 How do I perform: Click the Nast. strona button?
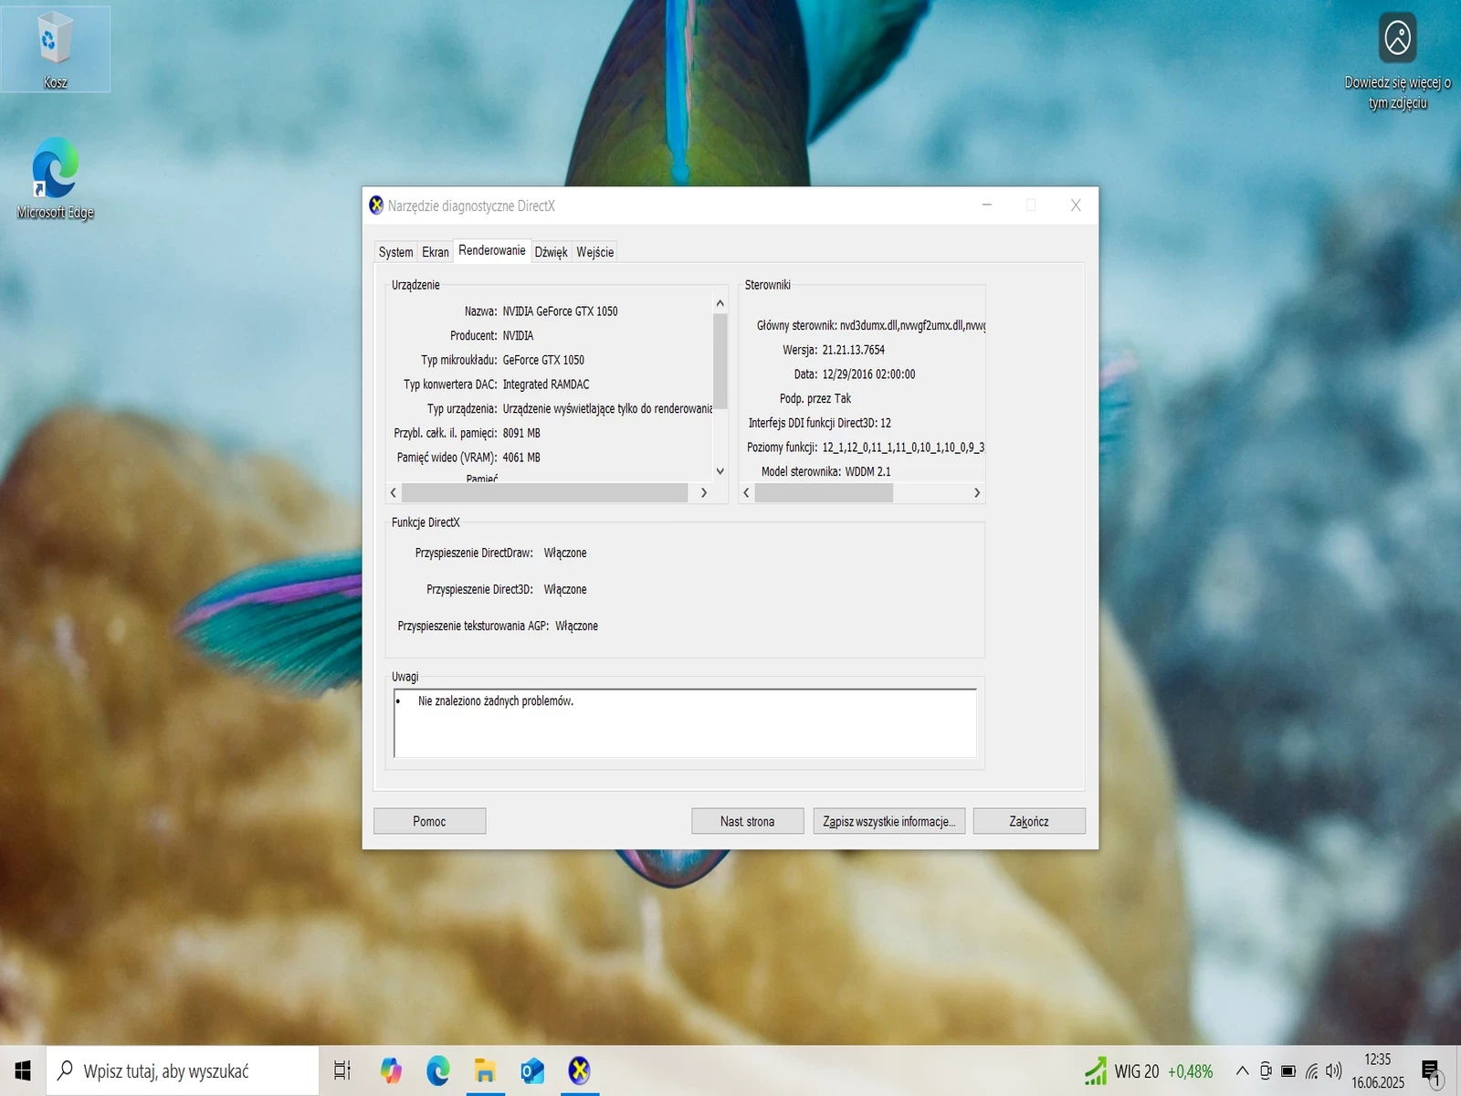(746, 820)
